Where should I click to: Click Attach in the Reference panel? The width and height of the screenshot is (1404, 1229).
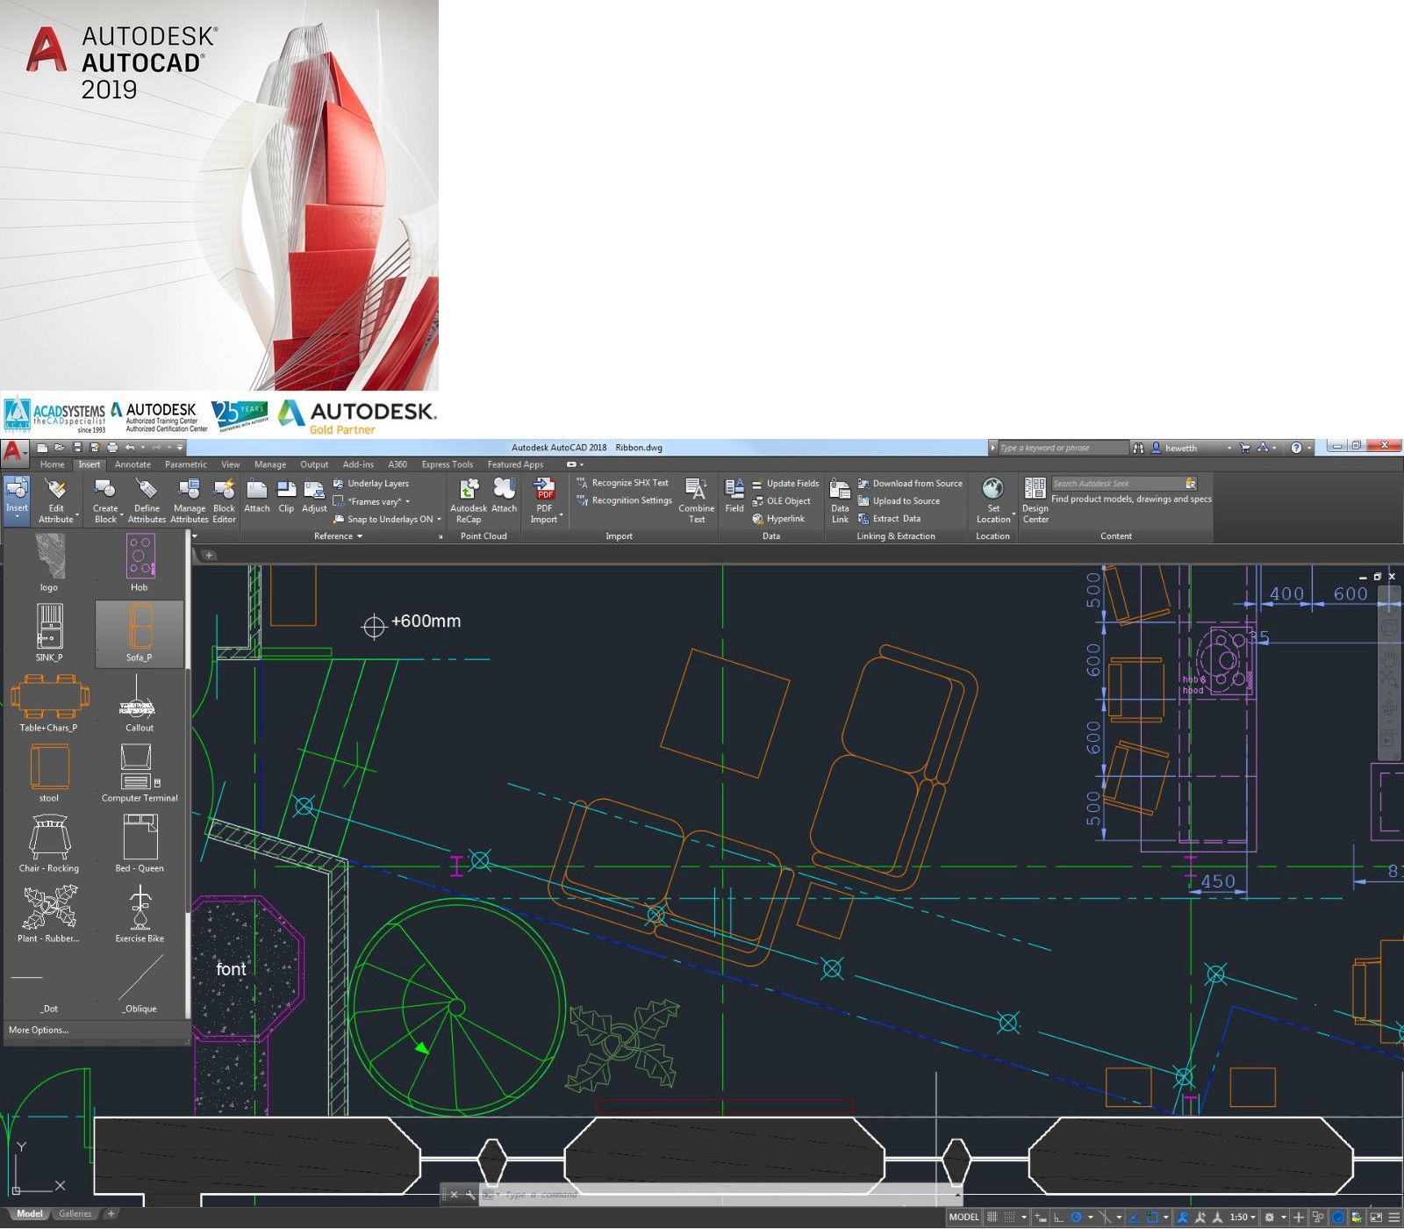(x=256, y=497)
